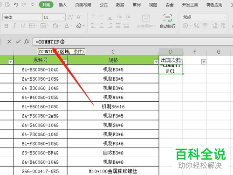Open the 审阅 tab

coord(137,5)
